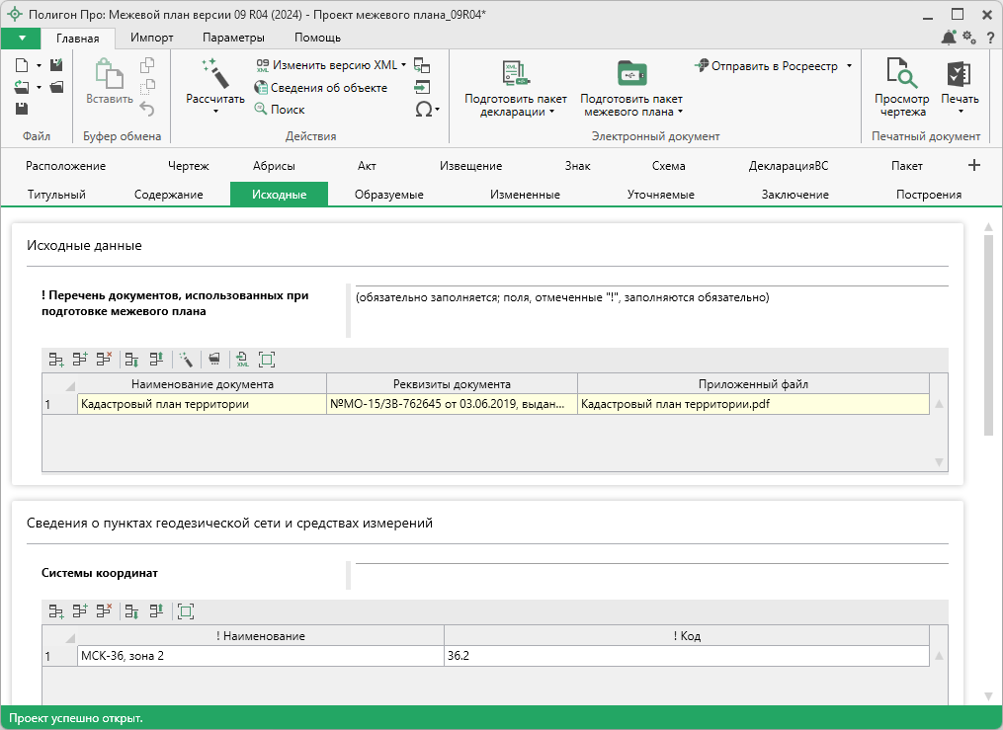
Task: Expand the Печать dropdown
Action: 959,112
